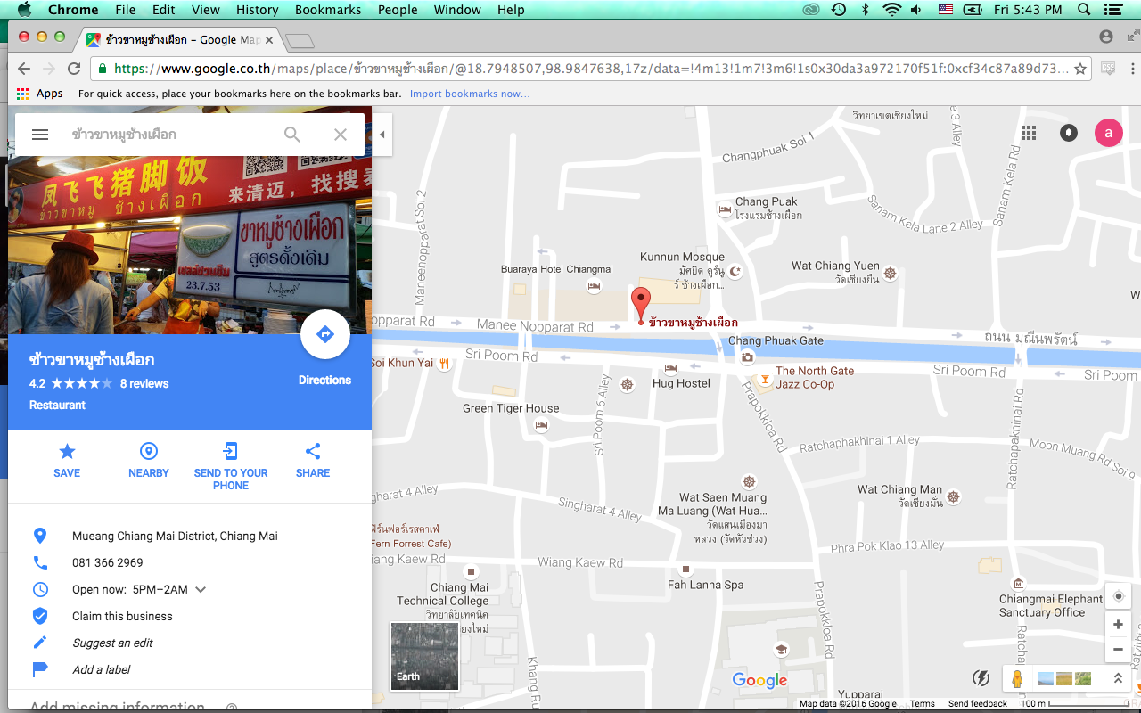Click the address Mueang Chiang Mai District
The width and height of the screenshot is (1141, 713).
[x=175, y=536]
